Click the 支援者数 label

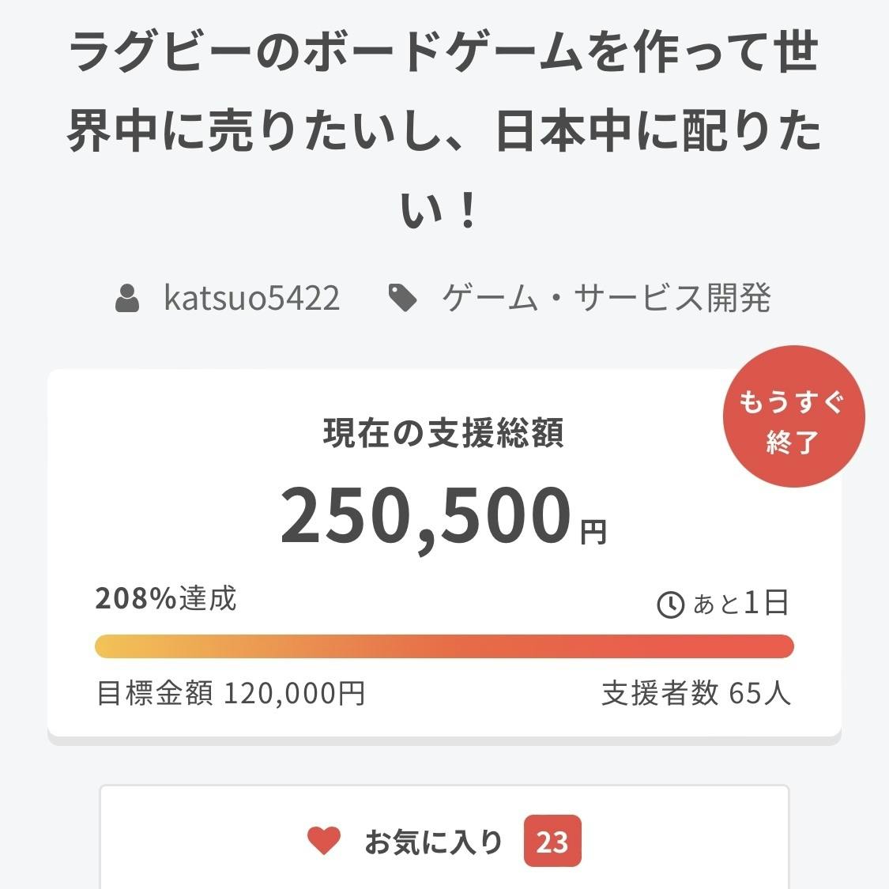pyautogui.click(x=660, y=694)
